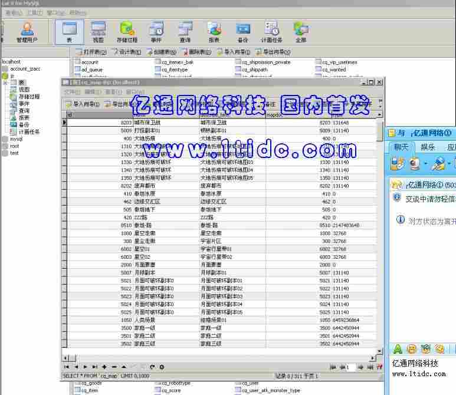Open the dropdown arrow beside the webcam icon
Screen dimensions: 456x395
pos(426,164)
